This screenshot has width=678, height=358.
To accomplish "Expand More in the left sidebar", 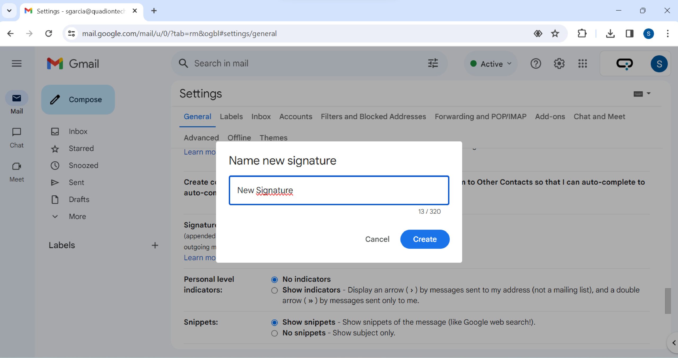I will click(x=77, y=216).
